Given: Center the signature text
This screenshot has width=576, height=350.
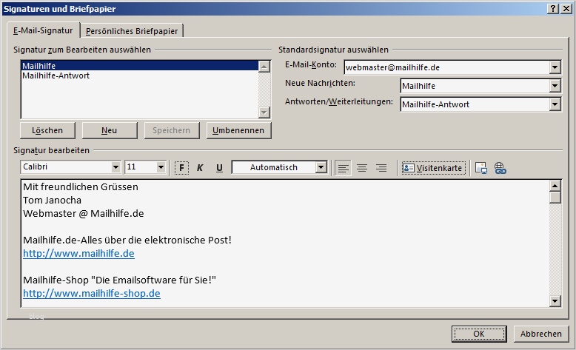Looking at the screenshot, I should click(362, 168).
